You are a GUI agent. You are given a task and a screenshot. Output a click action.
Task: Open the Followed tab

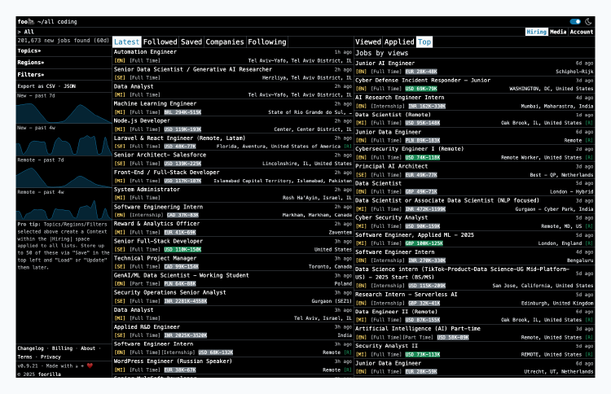160,42
